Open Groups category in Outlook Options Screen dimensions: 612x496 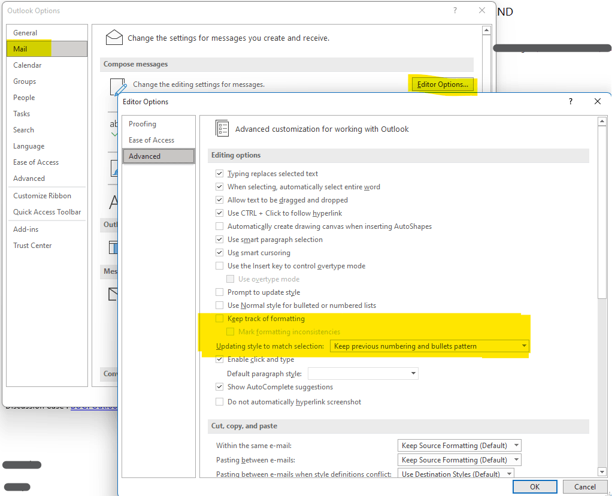click(47, 81)
